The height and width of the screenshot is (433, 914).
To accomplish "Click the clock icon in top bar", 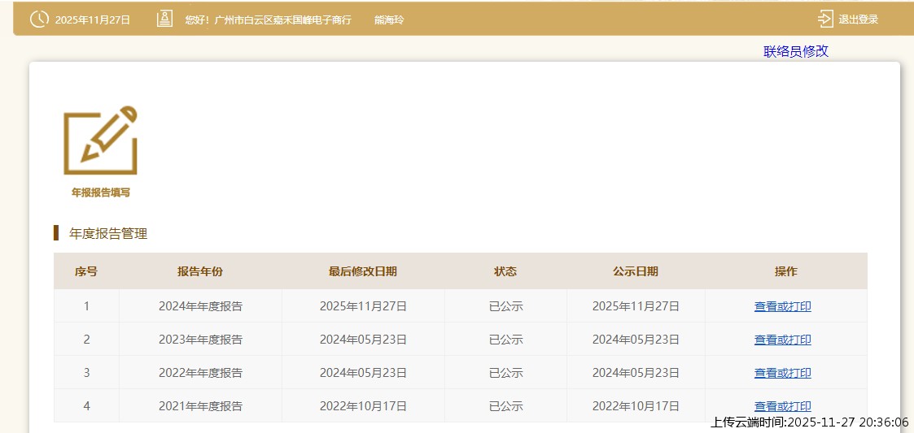I will 39,19.
